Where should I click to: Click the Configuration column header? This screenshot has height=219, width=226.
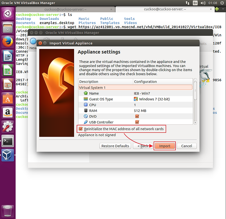point(163,82)
